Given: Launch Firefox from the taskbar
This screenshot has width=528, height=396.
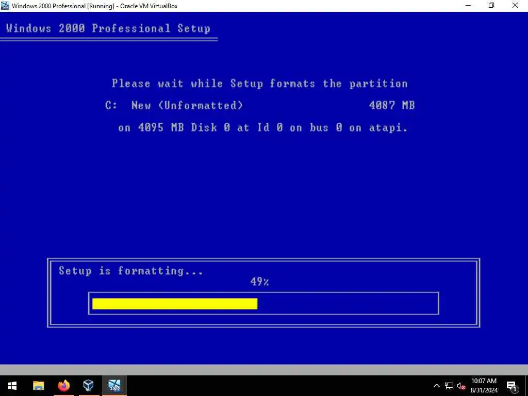Looking at the screenshot, I should pos(63,386).
